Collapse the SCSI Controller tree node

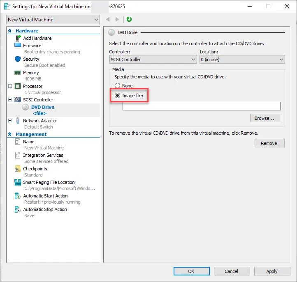point(10,100)
